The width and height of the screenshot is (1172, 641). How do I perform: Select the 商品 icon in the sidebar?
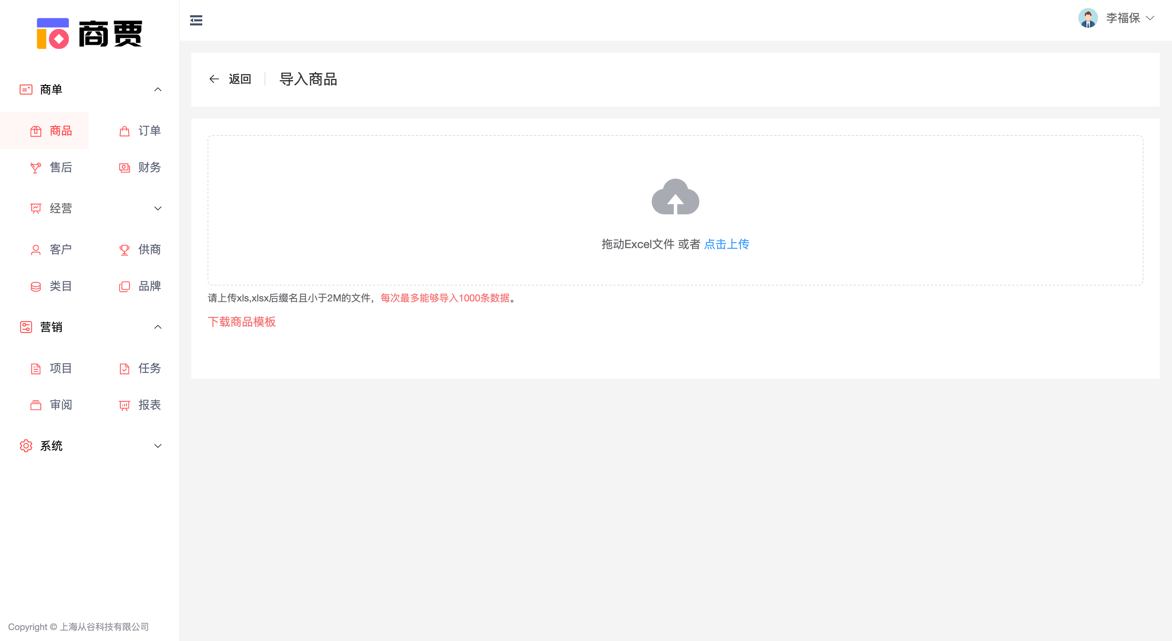pyautogui.click(x=36, y=131)
